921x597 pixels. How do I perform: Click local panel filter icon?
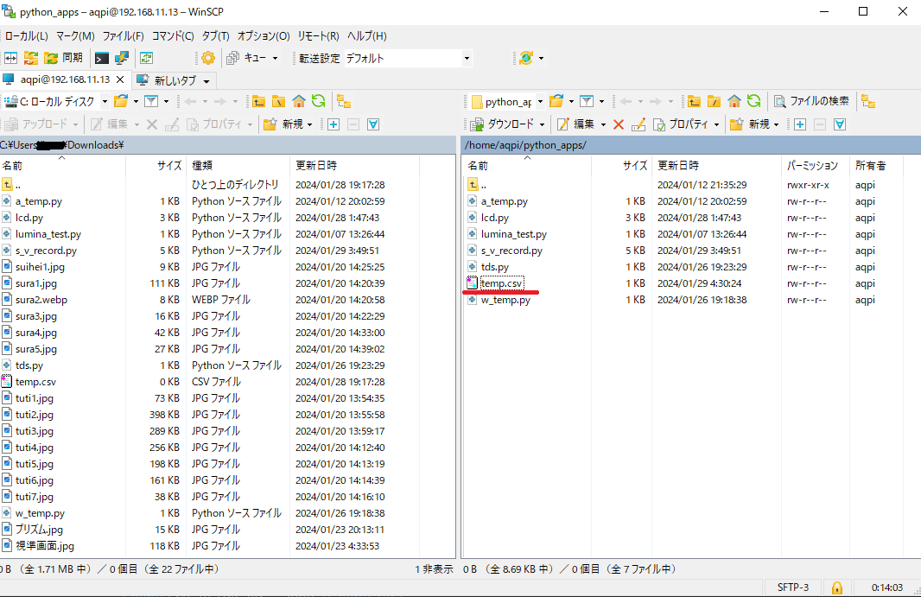(x=151, y=102)
